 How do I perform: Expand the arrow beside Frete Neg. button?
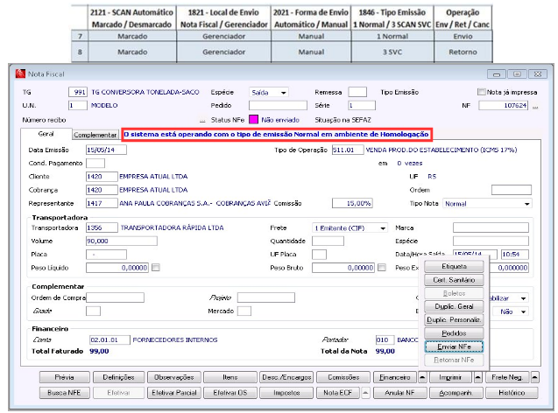[534, 377]
